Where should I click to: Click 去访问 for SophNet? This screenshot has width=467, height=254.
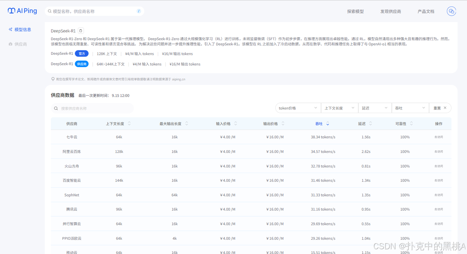[x=439, y=195]
